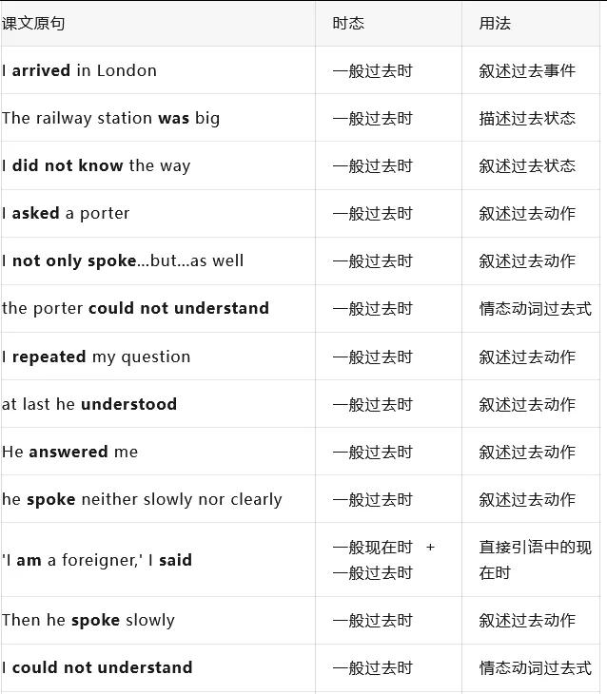Click '叙述过去事件' usage cell
Screen dimensions: 607x694
pos(527,70)
